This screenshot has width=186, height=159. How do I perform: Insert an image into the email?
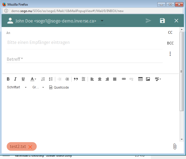[148, 79]
